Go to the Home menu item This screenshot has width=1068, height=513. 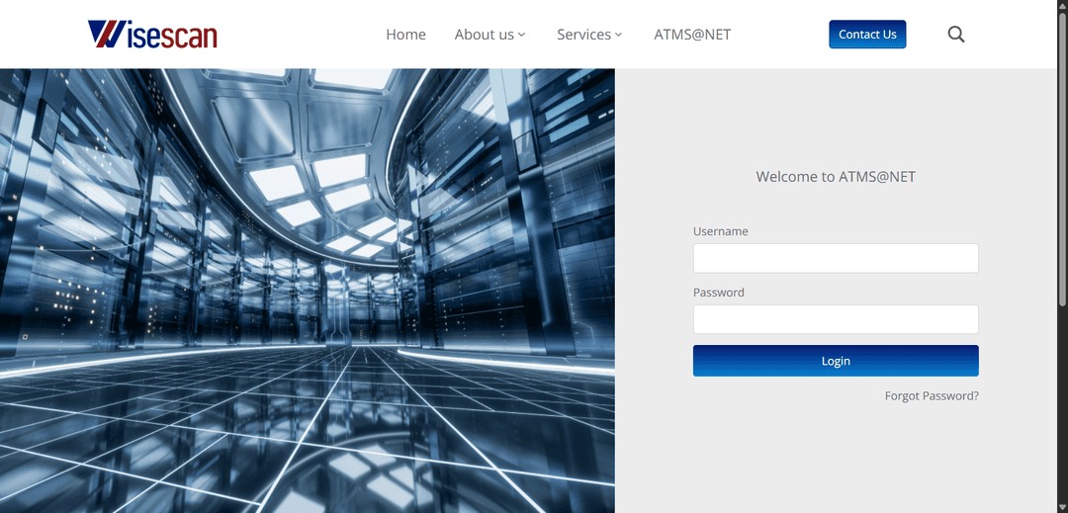click(406, 34)
